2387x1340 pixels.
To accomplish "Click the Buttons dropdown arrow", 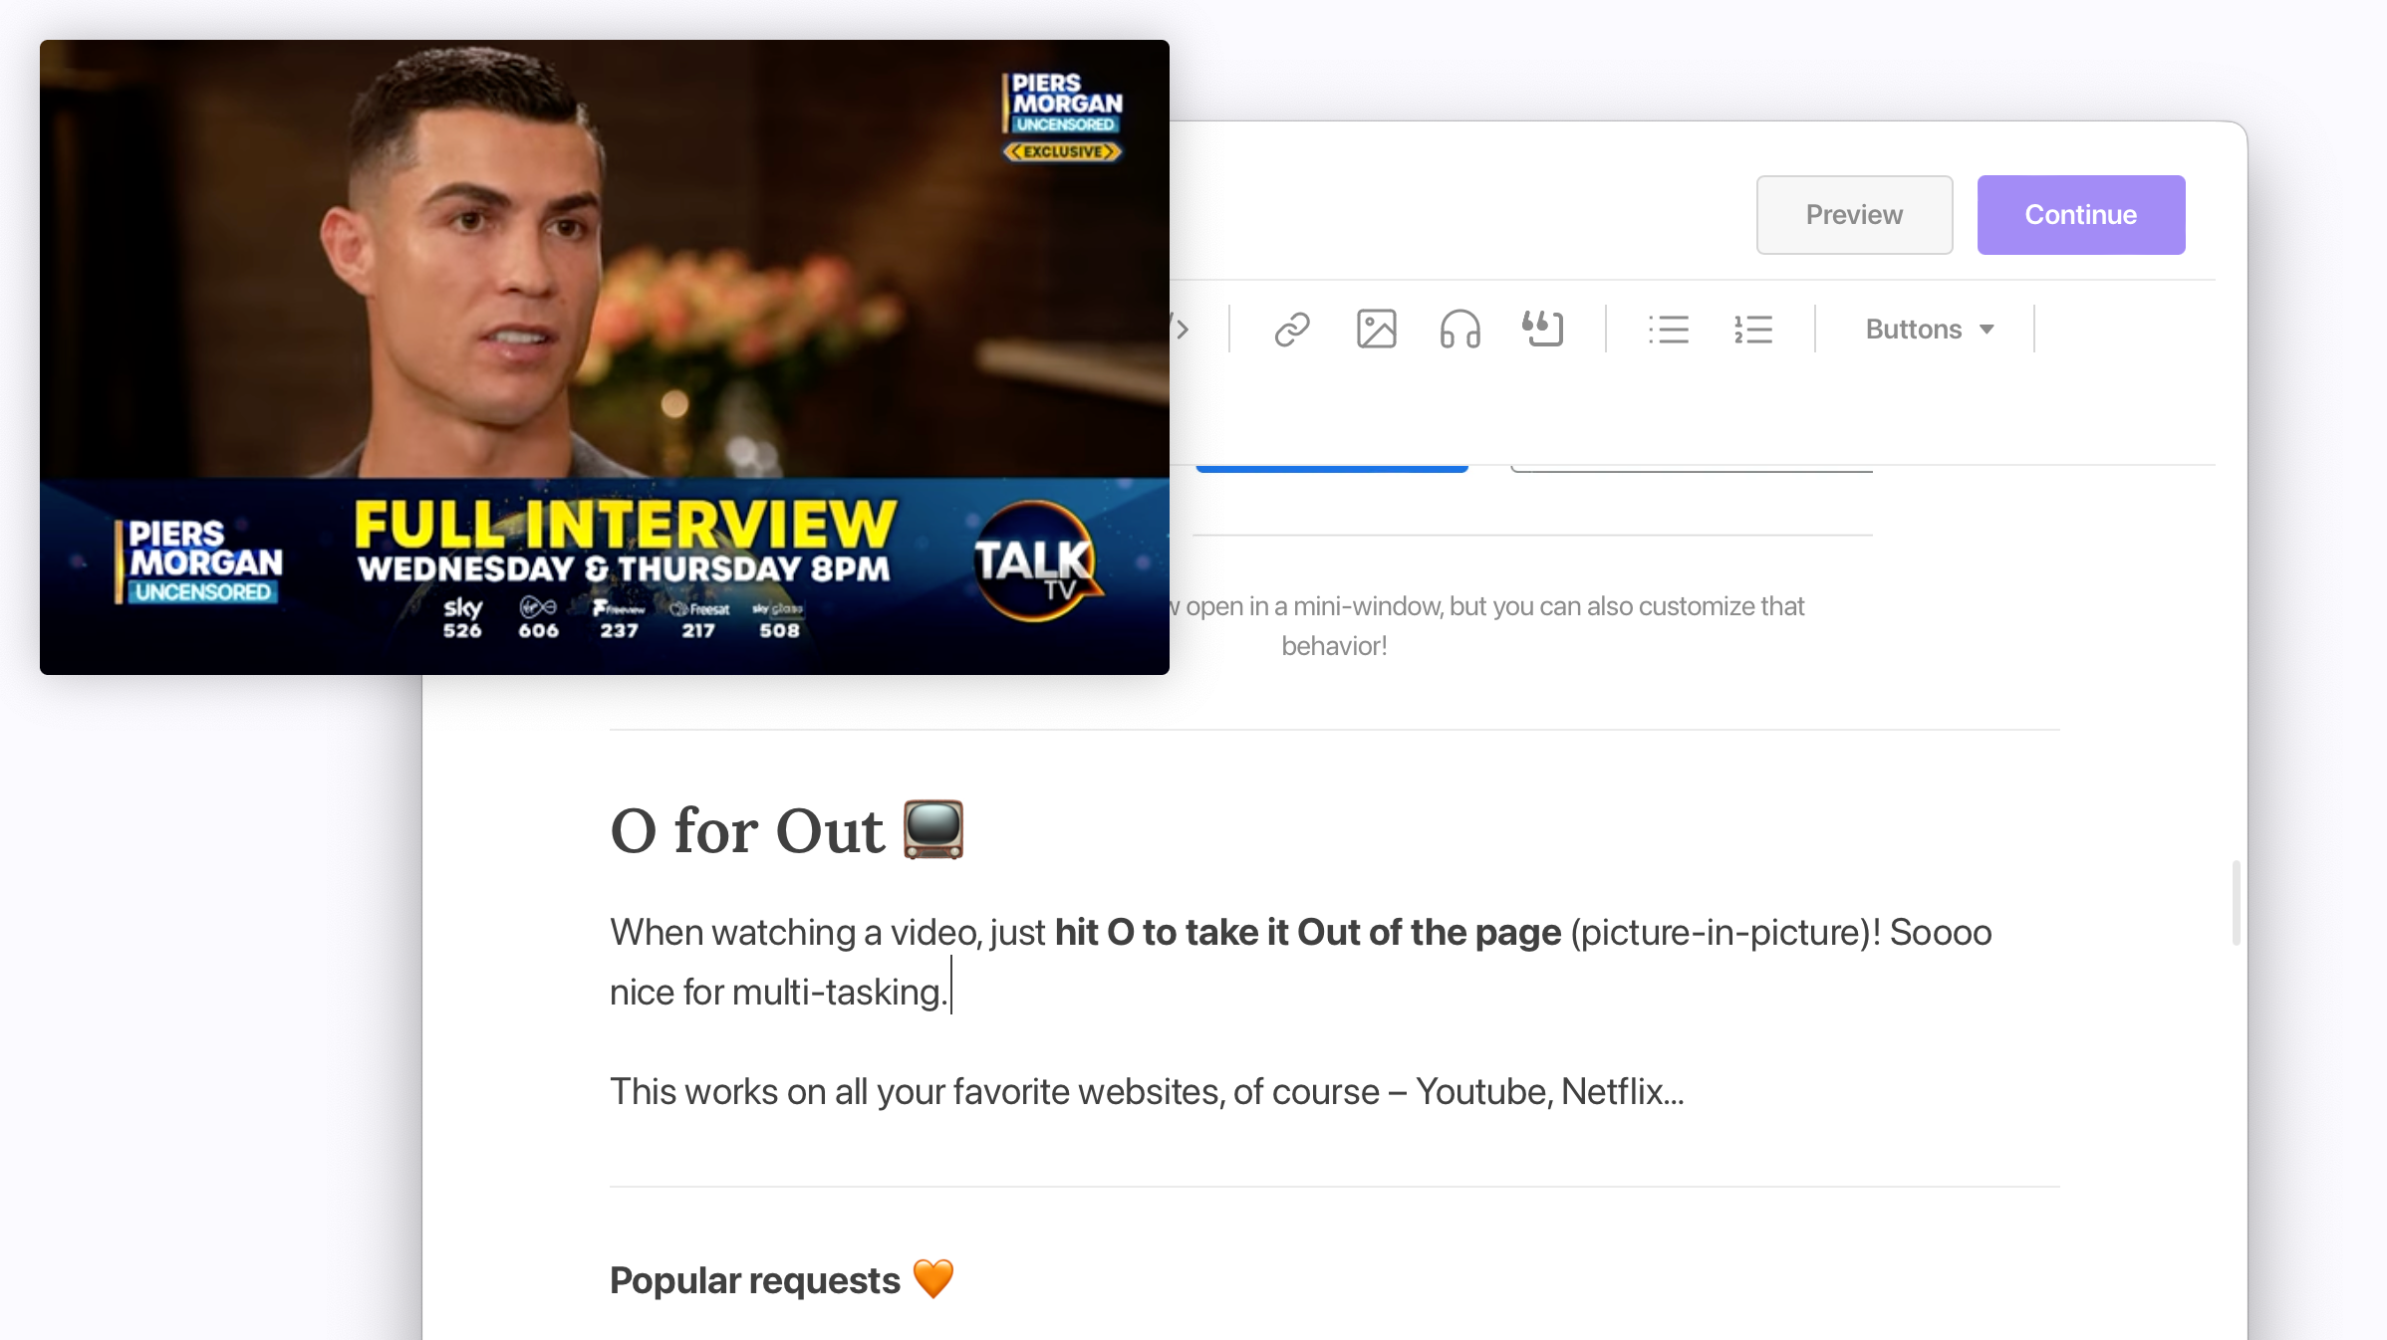I will pos(1987,330).
